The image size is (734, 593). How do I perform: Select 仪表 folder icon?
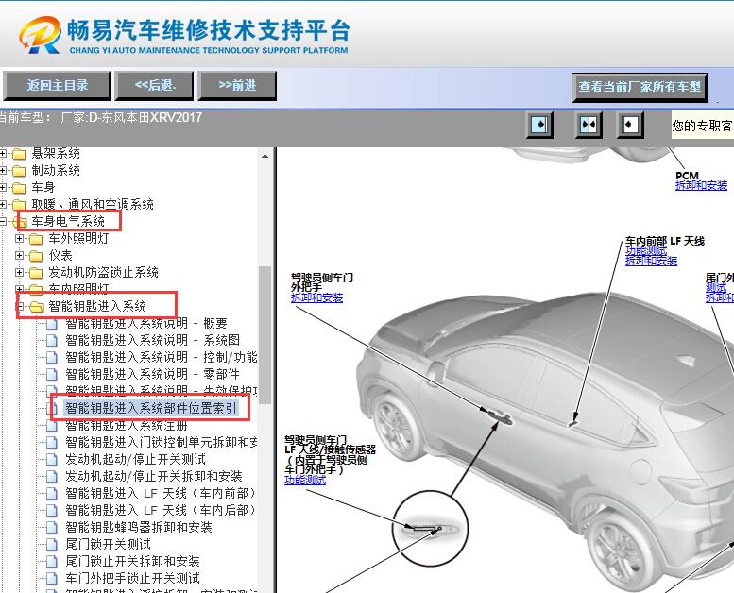coord(36,256)
